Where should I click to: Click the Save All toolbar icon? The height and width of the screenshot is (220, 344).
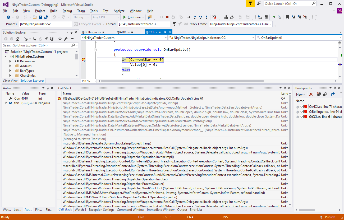click(46, 17)
